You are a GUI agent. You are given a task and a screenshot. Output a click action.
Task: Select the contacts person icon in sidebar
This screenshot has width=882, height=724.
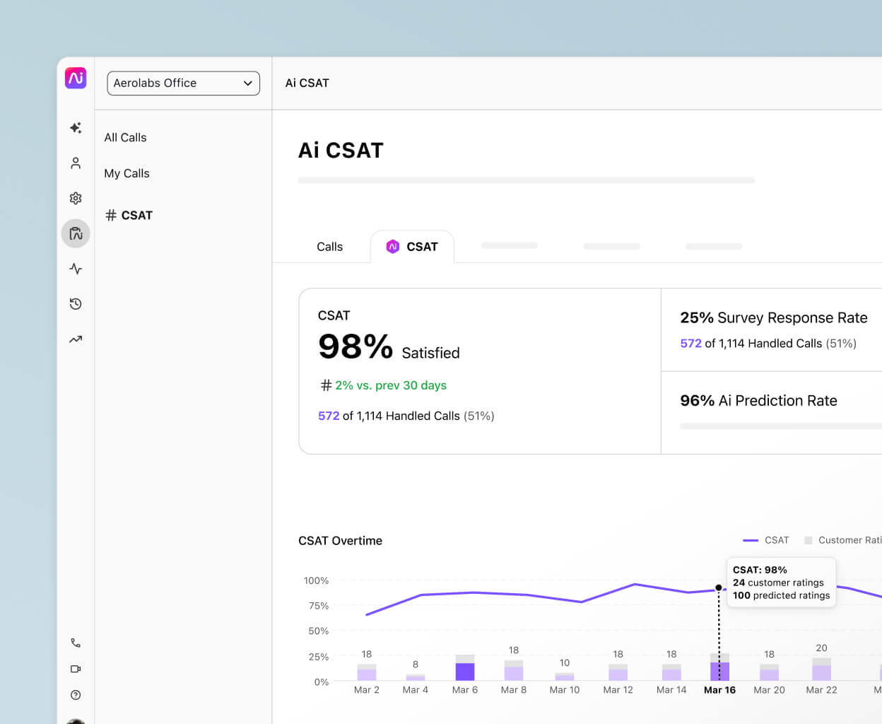pos(76,163)
